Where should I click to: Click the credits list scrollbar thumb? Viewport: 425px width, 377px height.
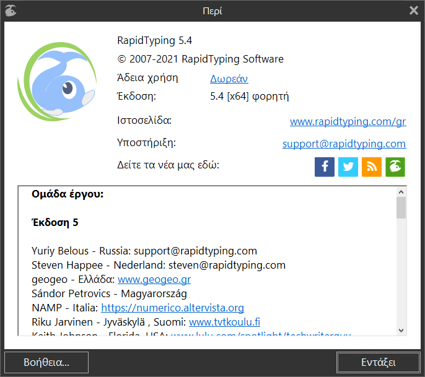401,208
